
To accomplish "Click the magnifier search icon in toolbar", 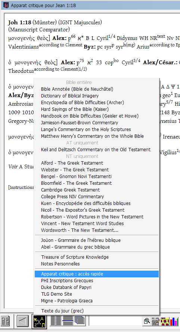I will coord(147,321).
